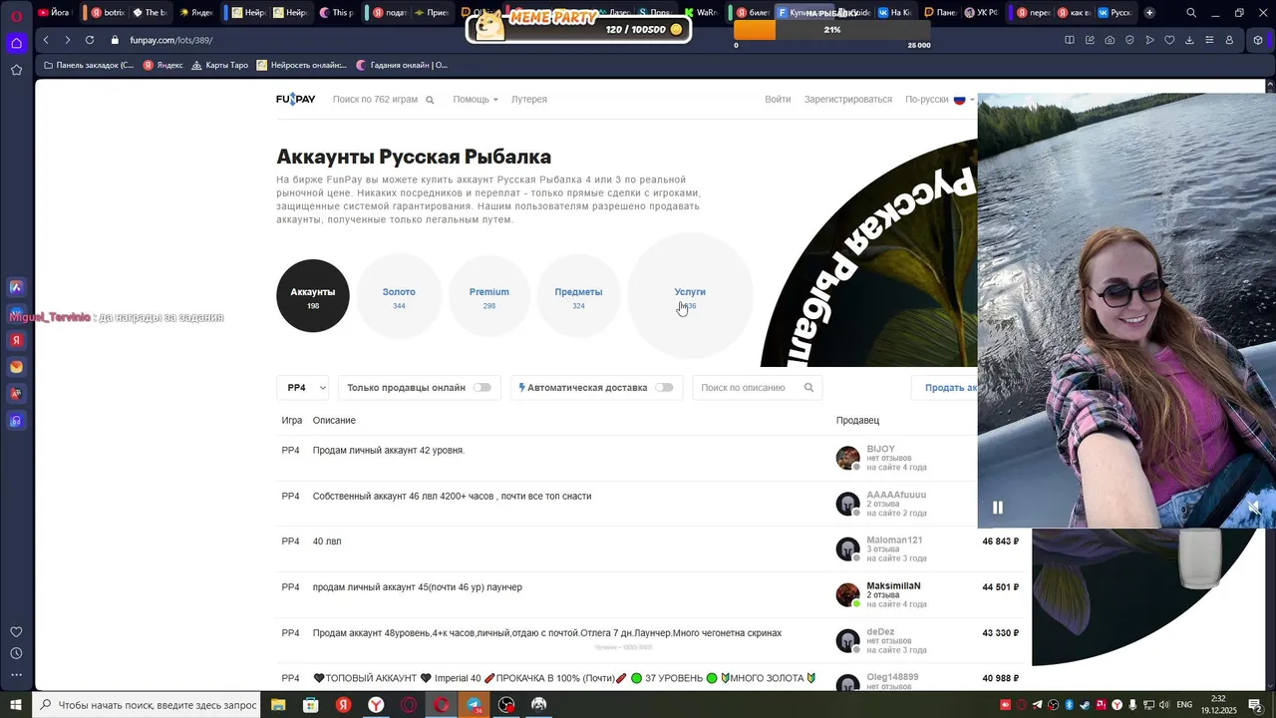This screenshot has height=718, width=1276.
Task: Toggle the online sellers only switch
Action: [482, 388]
